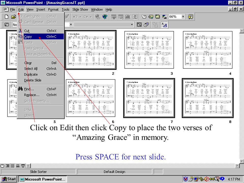Open the Web Toolbar icon

tap(105, 17)
